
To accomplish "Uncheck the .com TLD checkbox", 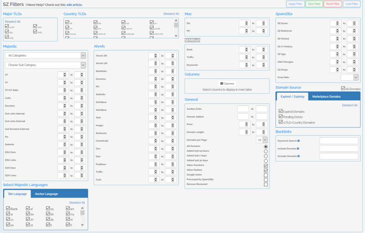I will pyautogui.click(x=7, y=27).
